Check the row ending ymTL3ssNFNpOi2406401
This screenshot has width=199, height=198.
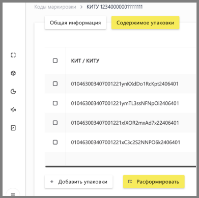tap(55, 103)
